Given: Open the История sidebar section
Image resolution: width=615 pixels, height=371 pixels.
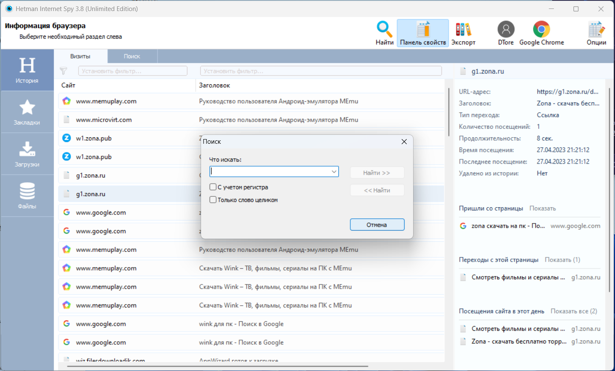Looking at the screenshot, I should tap(27, 70).
